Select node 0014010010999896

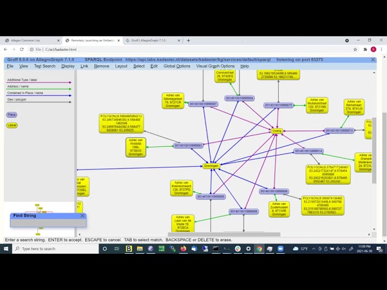[x=274, y=192]
